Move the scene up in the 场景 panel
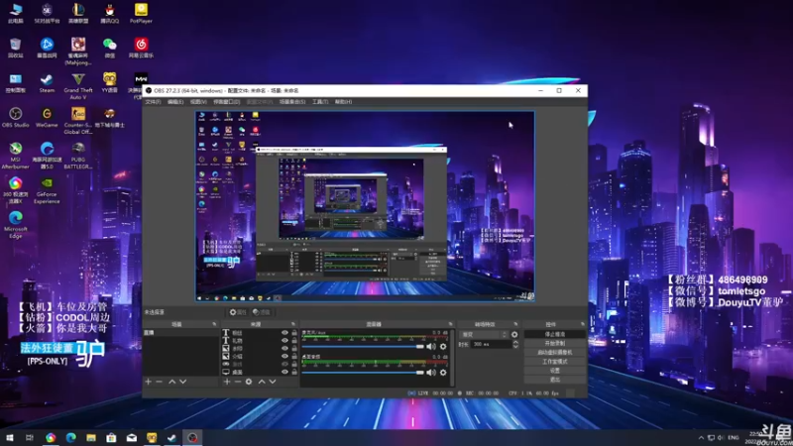 [x=171, y=382]
